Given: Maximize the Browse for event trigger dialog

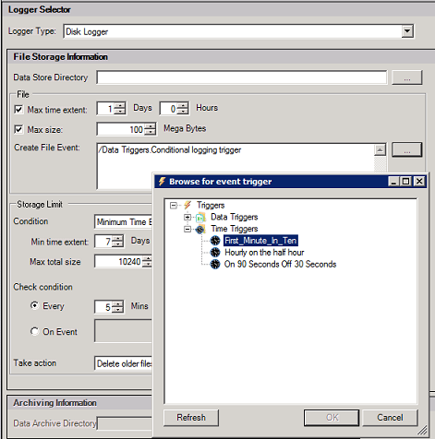Looking at the screenshot, I should coord(406,182).
